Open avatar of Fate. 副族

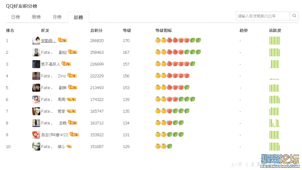(x=36, y=88)
